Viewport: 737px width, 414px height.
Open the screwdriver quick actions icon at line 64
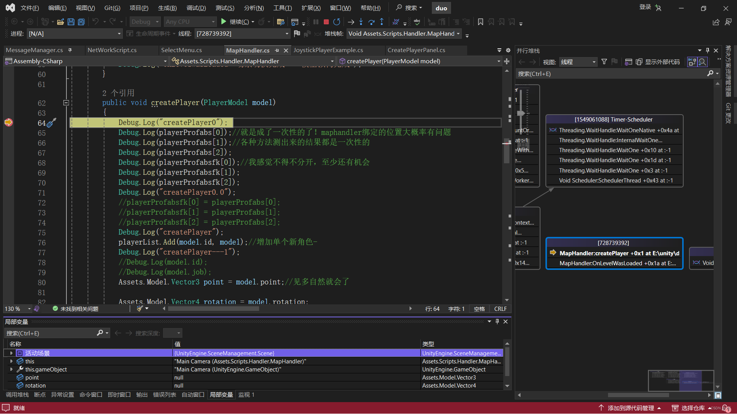coord(51,123)
